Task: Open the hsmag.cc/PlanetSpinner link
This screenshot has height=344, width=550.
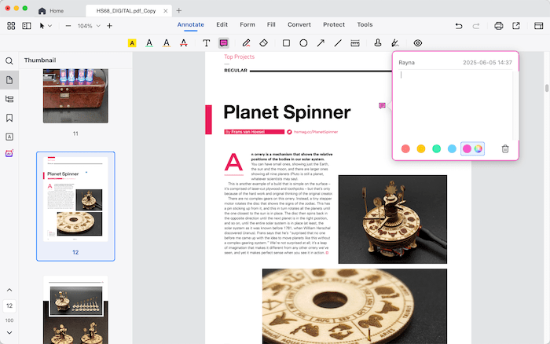Action: point(316,132)
